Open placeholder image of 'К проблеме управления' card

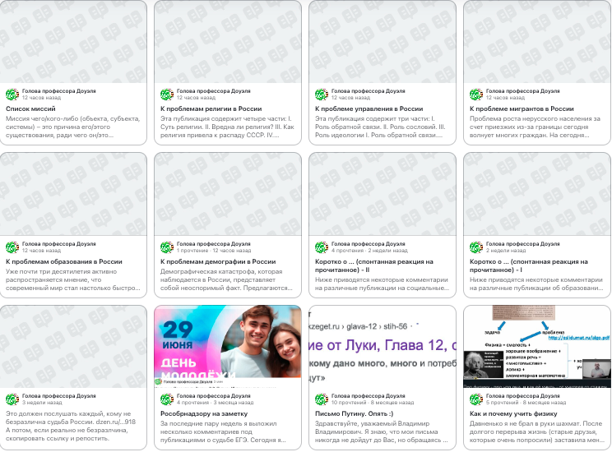(x=382, y=42)
